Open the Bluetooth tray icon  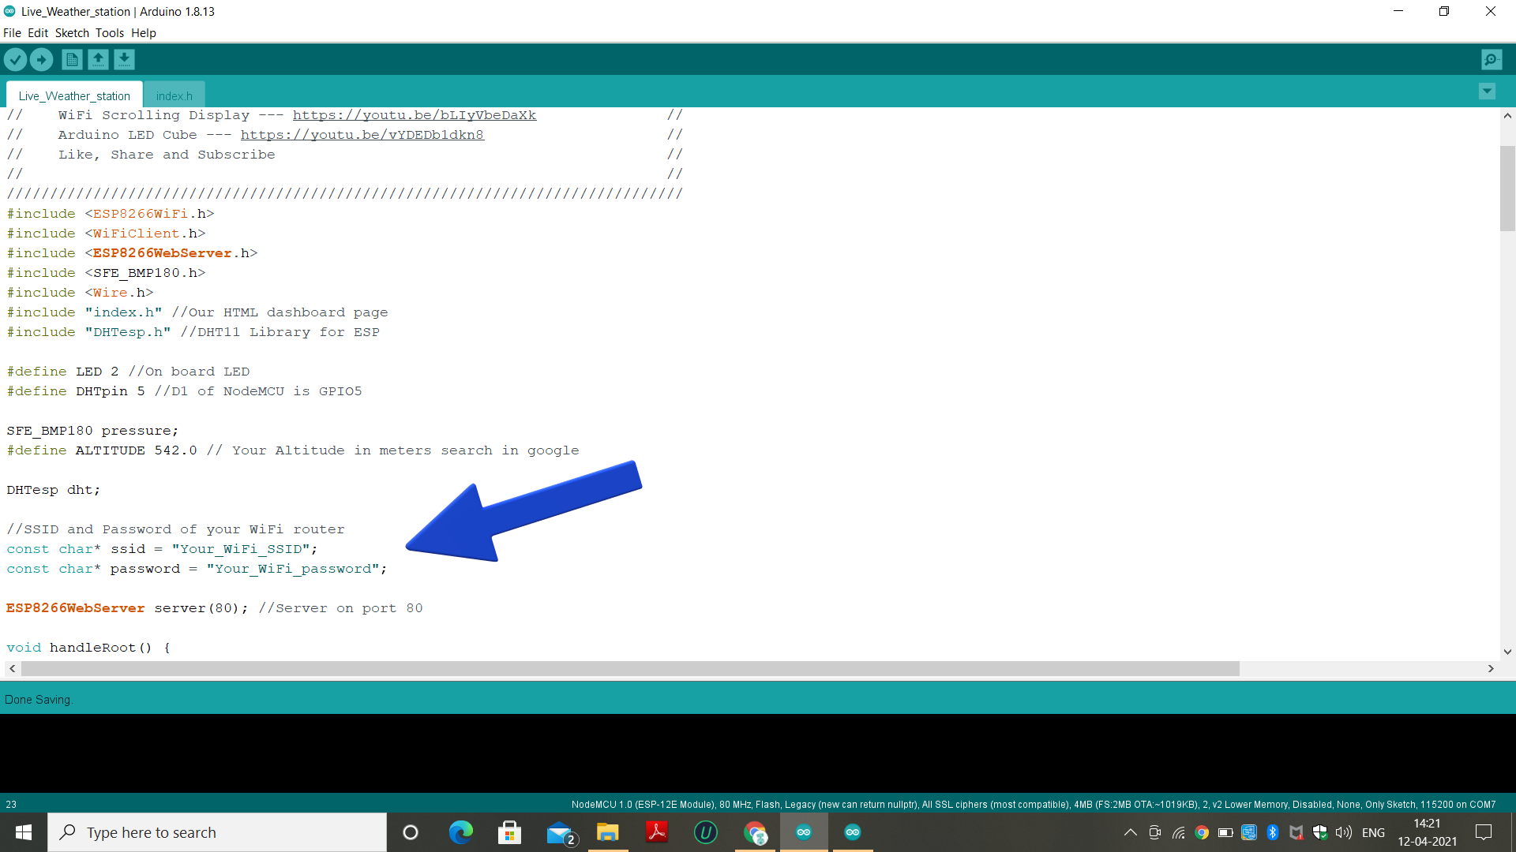[x=1273, y=832]
